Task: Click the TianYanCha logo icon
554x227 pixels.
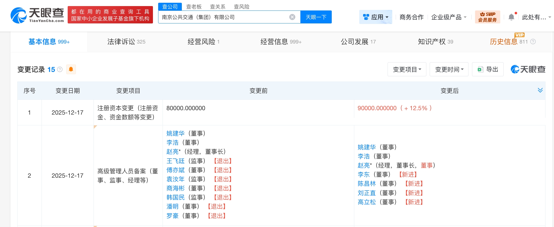Action: (19, 15)
